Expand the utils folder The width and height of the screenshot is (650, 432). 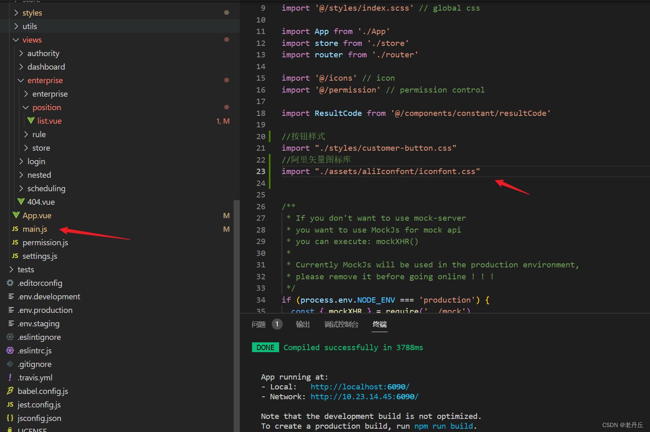click(x=16, y=26)
